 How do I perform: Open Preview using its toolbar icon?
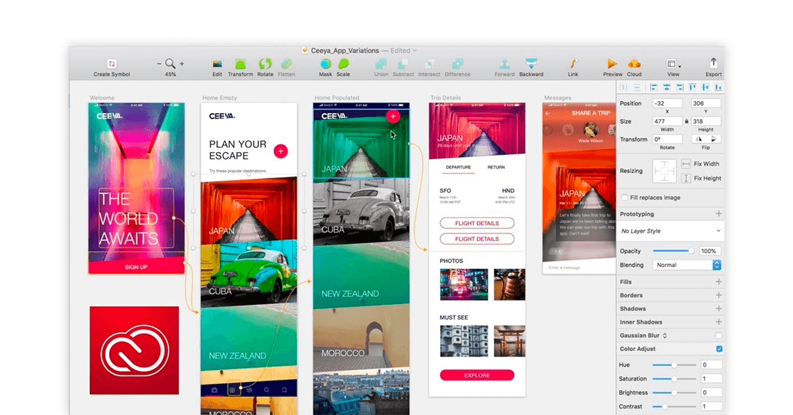pyautogui.click(x=611, y=64)
